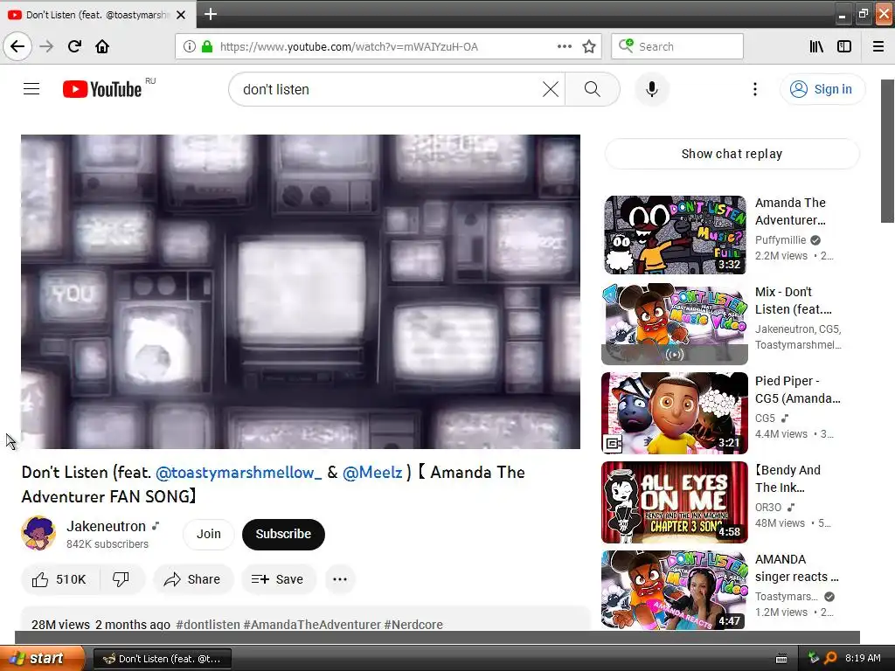Open Jakeneutron channel avatar

(x=38, y=533)
